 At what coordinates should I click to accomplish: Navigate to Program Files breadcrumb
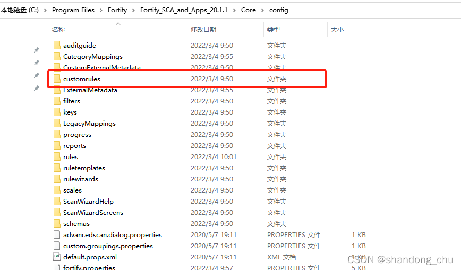(73, 10)
